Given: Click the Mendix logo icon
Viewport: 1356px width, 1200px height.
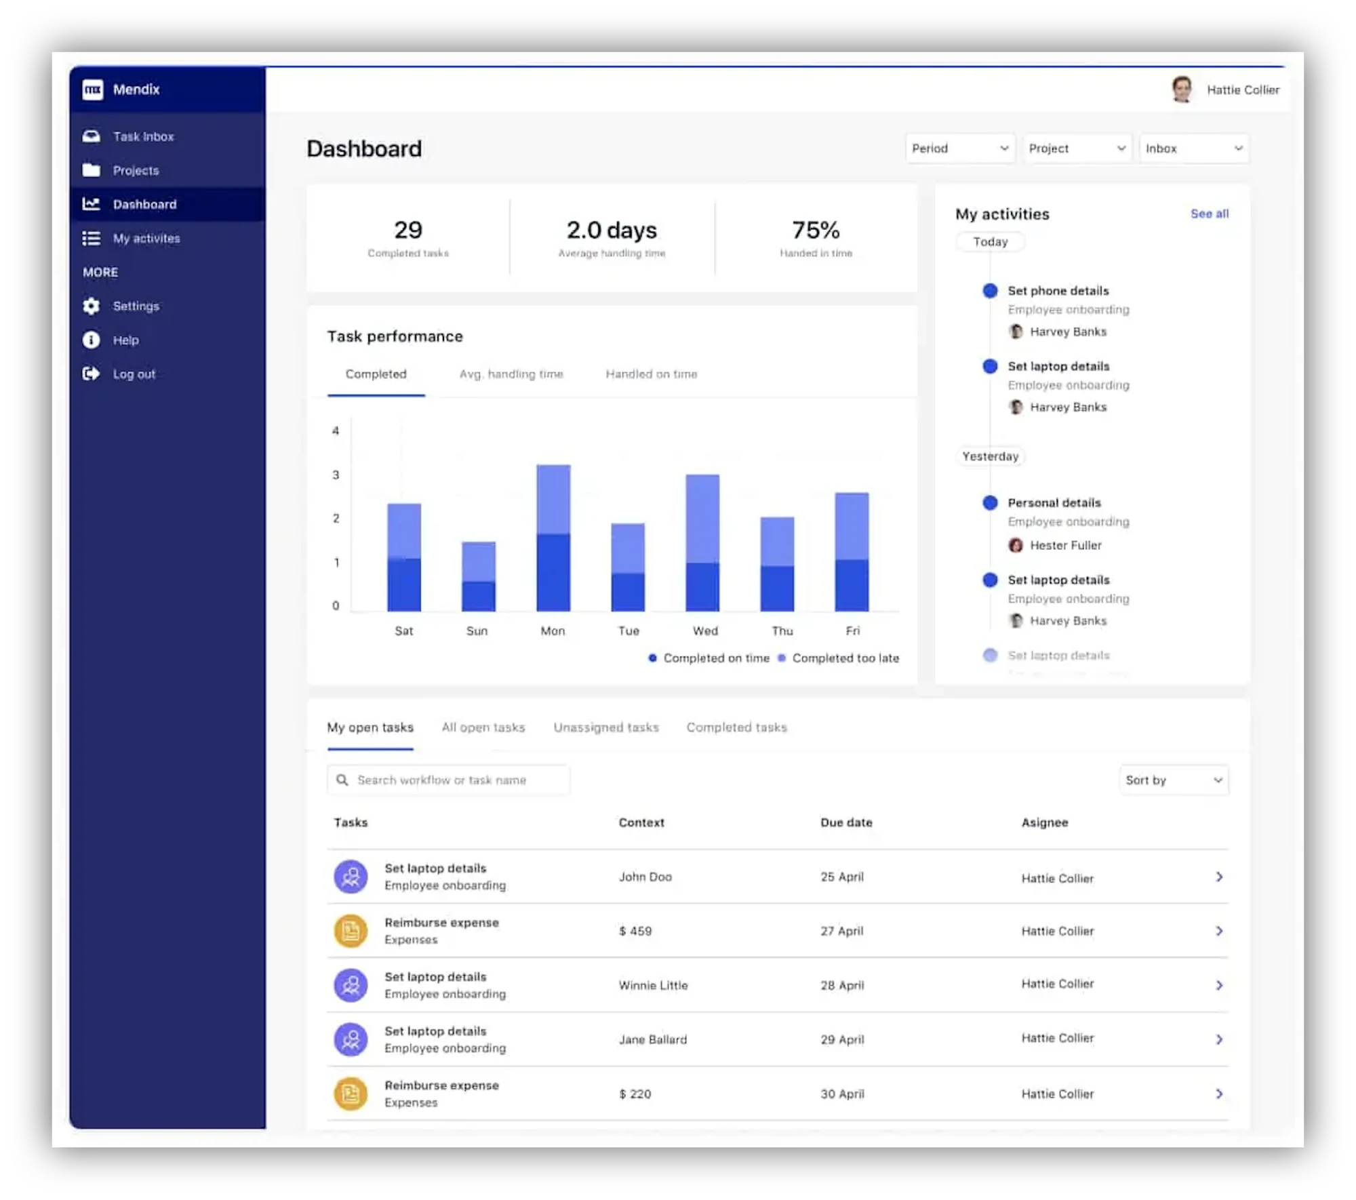Looking at the screenshot, I should [93, 89].
